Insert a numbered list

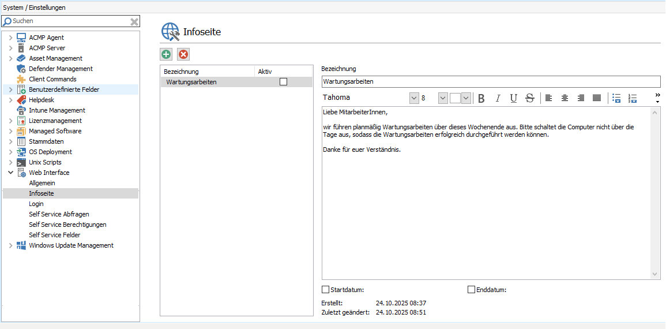click(633, 98)
